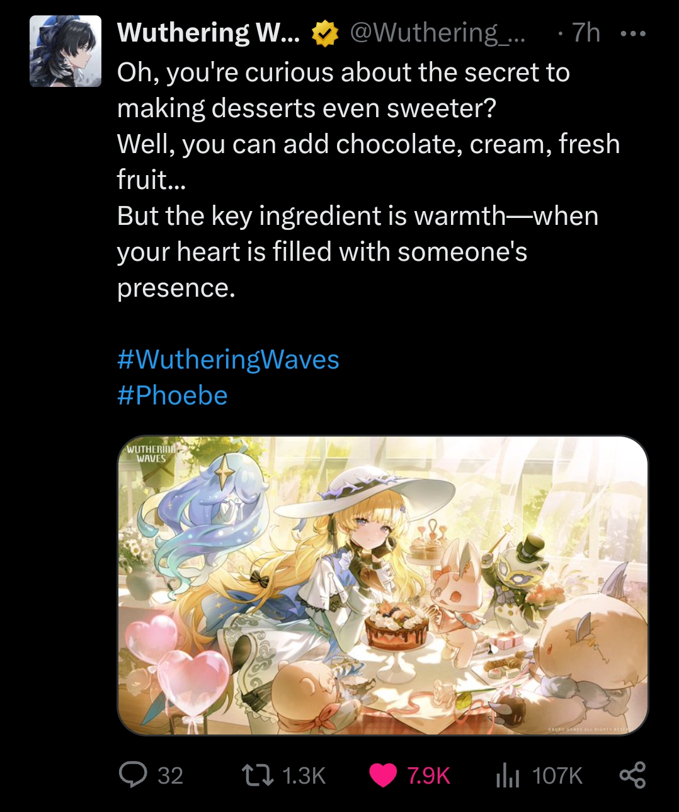Click the @Wuthering_... handle text
The height and width of the screenshot is (812, 679).
[x=437, y=33]
